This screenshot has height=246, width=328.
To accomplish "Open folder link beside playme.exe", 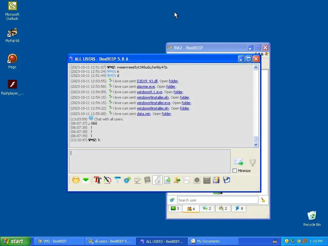I will point(171,86).
